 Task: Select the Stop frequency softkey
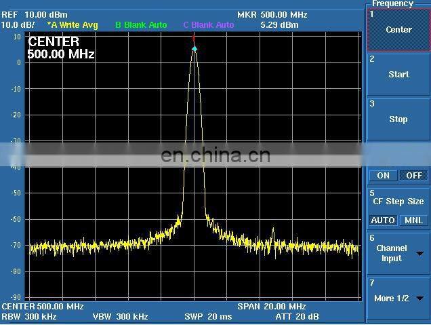398,119
